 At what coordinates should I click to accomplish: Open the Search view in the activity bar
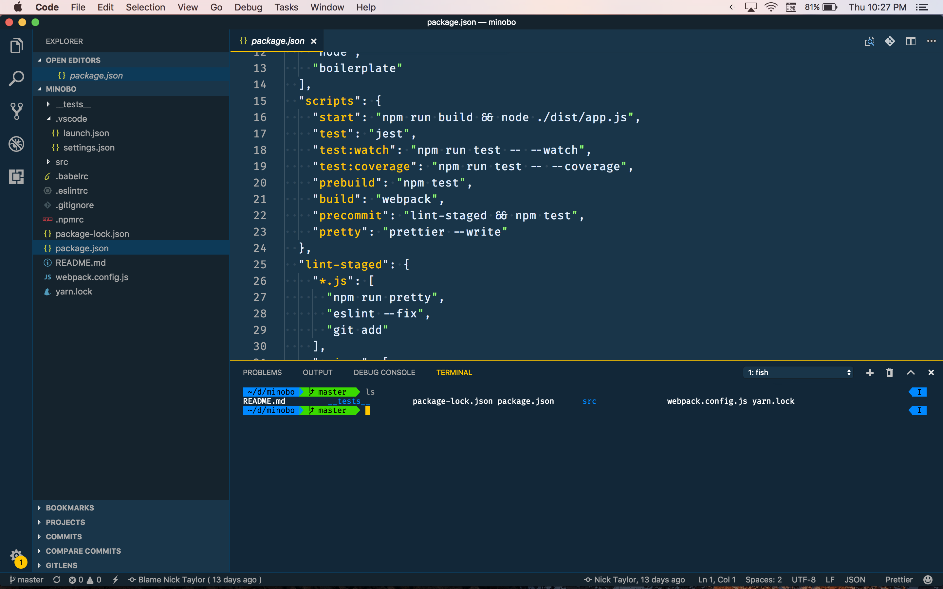click(16, 78)
